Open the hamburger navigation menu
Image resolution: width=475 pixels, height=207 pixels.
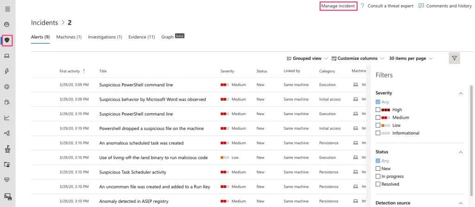pyautogui.click(x=7, y=9)
